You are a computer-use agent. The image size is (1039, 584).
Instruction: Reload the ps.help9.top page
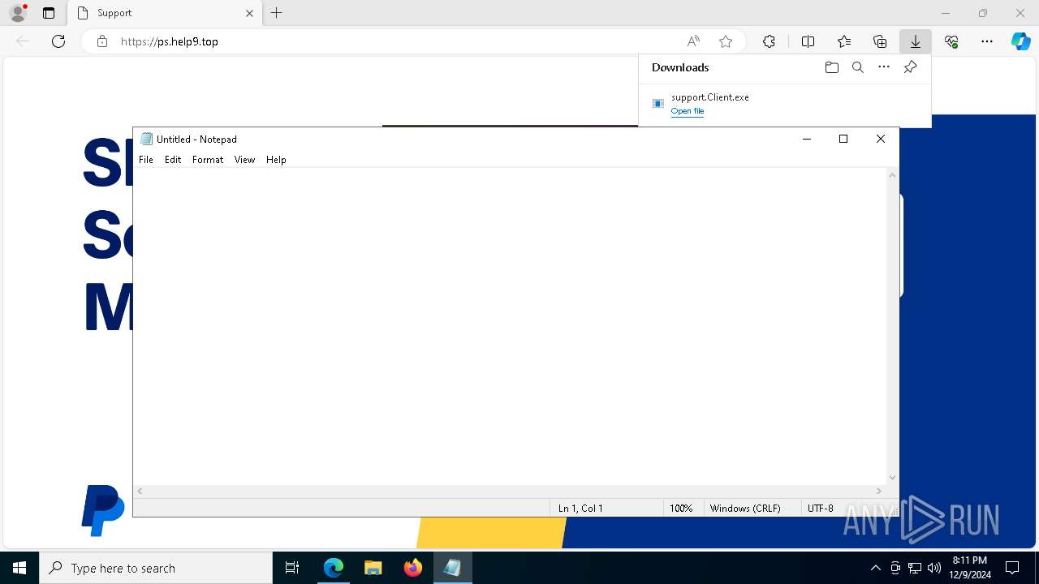point(58,41)
